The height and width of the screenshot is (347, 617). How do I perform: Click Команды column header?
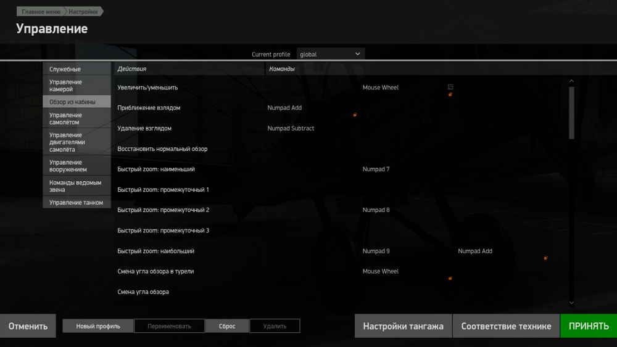(282, 69)
